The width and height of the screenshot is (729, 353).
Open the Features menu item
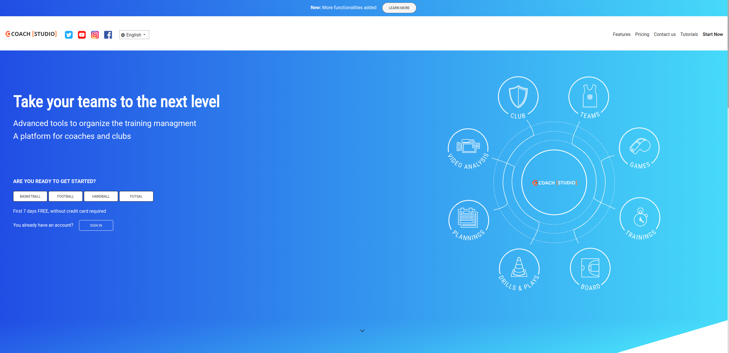622,34
